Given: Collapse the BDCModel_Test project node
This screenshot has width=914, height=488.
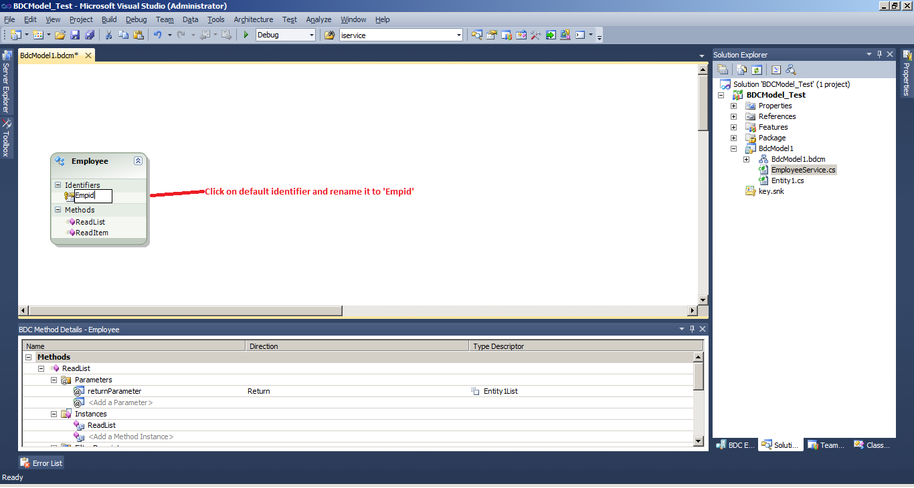Looking at the screenshot, I should (x=721, y=95).
